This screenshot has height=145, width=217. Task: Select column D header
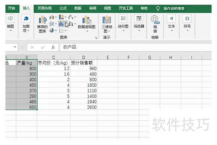pos(84,57)
